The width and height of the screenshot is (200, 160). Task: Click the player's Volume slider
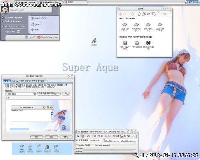click(110, 151)
